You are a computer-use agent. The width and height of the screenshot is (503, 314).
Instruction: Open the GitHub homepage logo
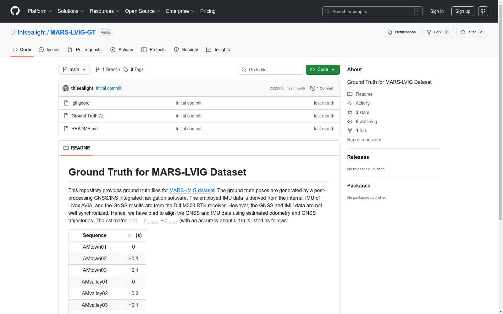point(15,11)
